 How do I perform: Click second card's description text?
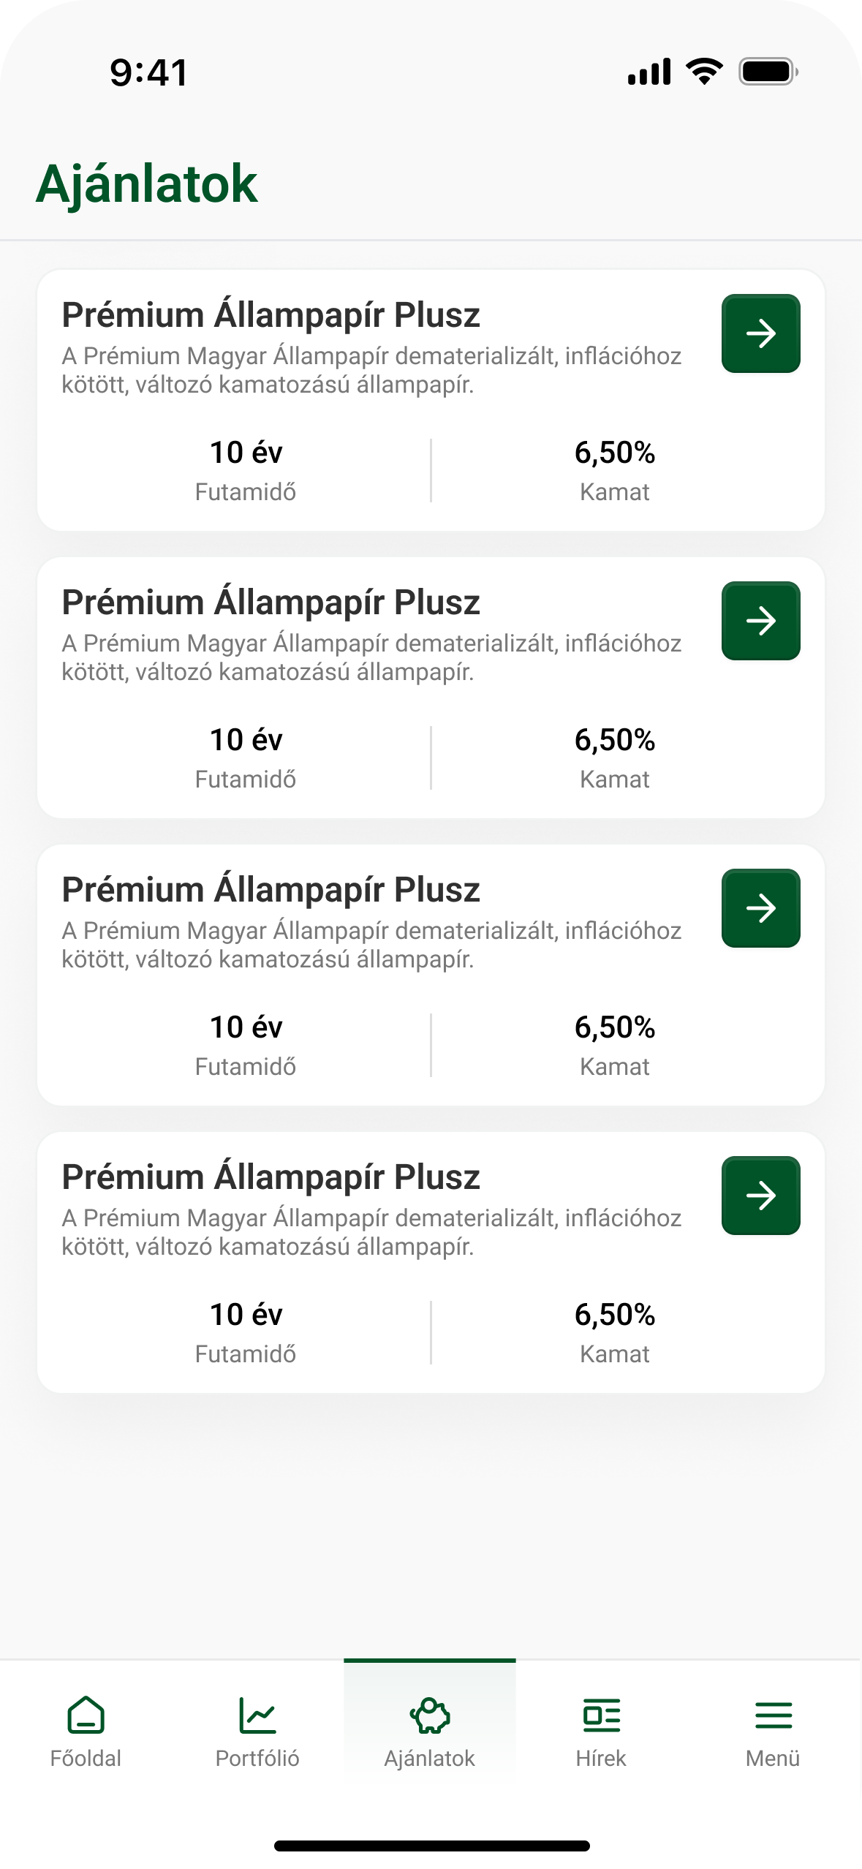point(371,657)
